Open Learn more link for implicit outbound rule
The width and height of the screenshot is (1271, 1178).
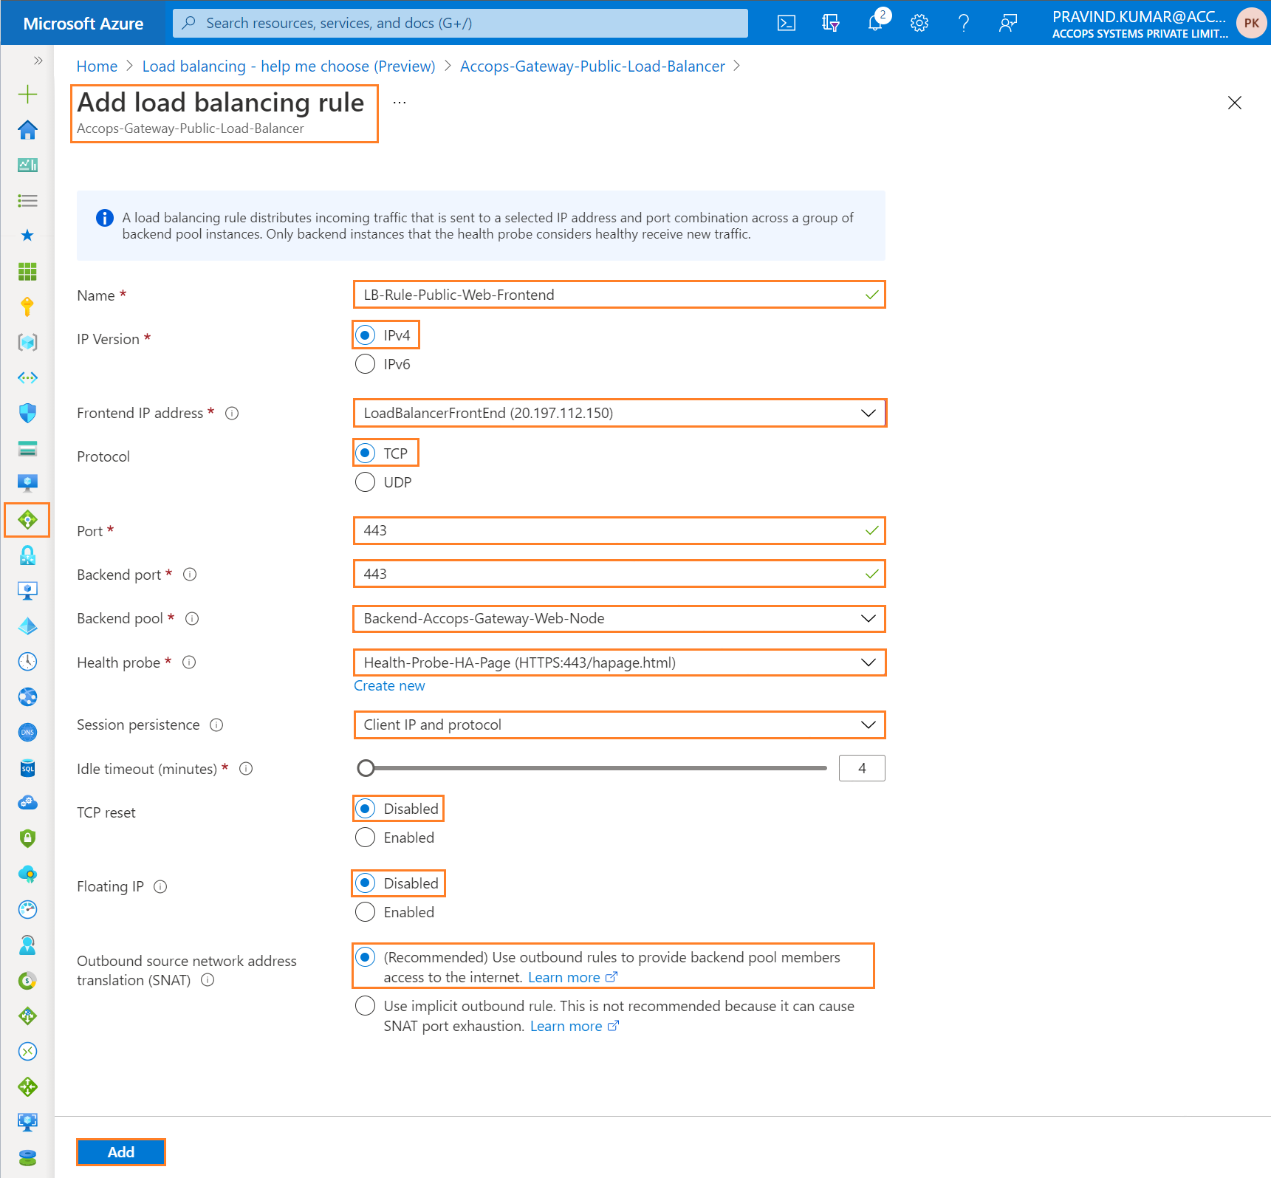pos(575,1027)
